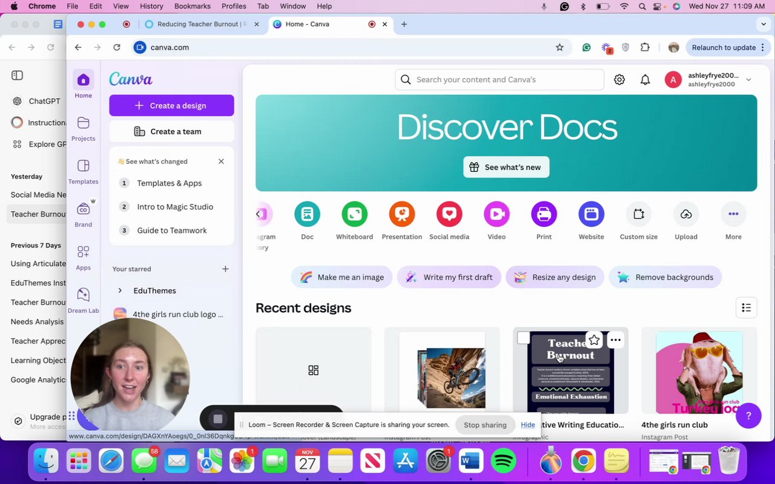Image resolution: width=775 pixels, height=484 pixels.
Task: Open the More design types icon
Action: [x=733, y=214]
